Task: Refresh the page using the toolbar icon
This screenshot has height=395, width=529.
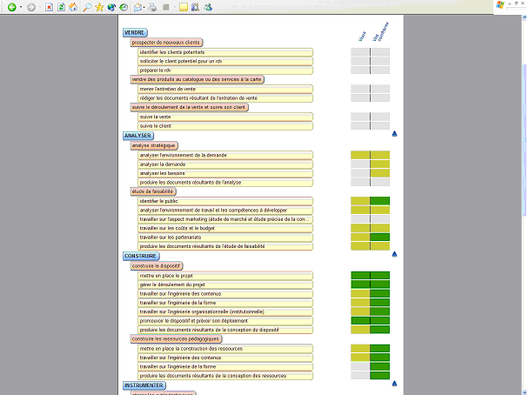Action: tap(61, 7)
